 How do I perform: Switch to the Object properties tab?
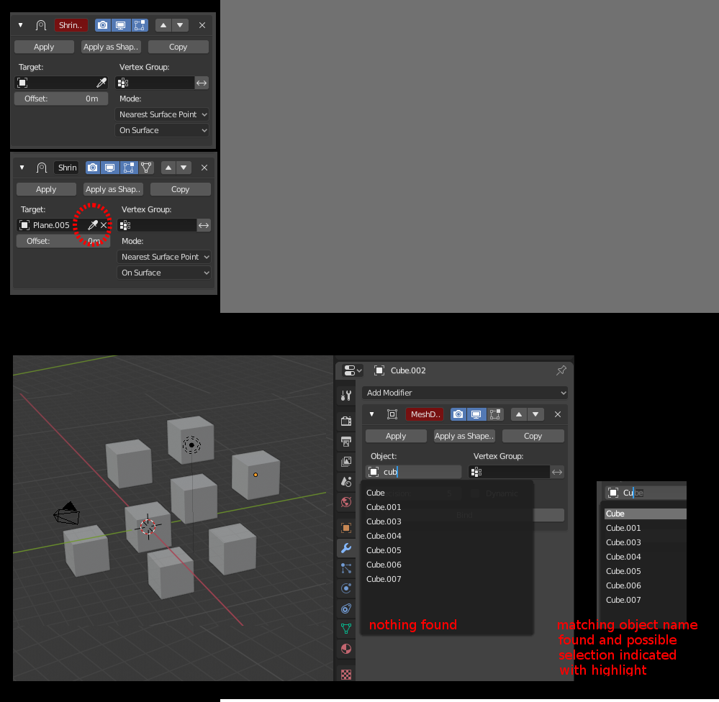coord(346,528)
